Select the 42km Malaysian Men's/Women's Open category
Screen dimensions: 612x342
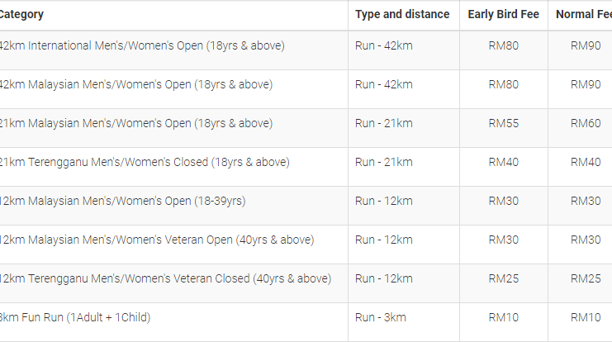click(x=135, y=85)
